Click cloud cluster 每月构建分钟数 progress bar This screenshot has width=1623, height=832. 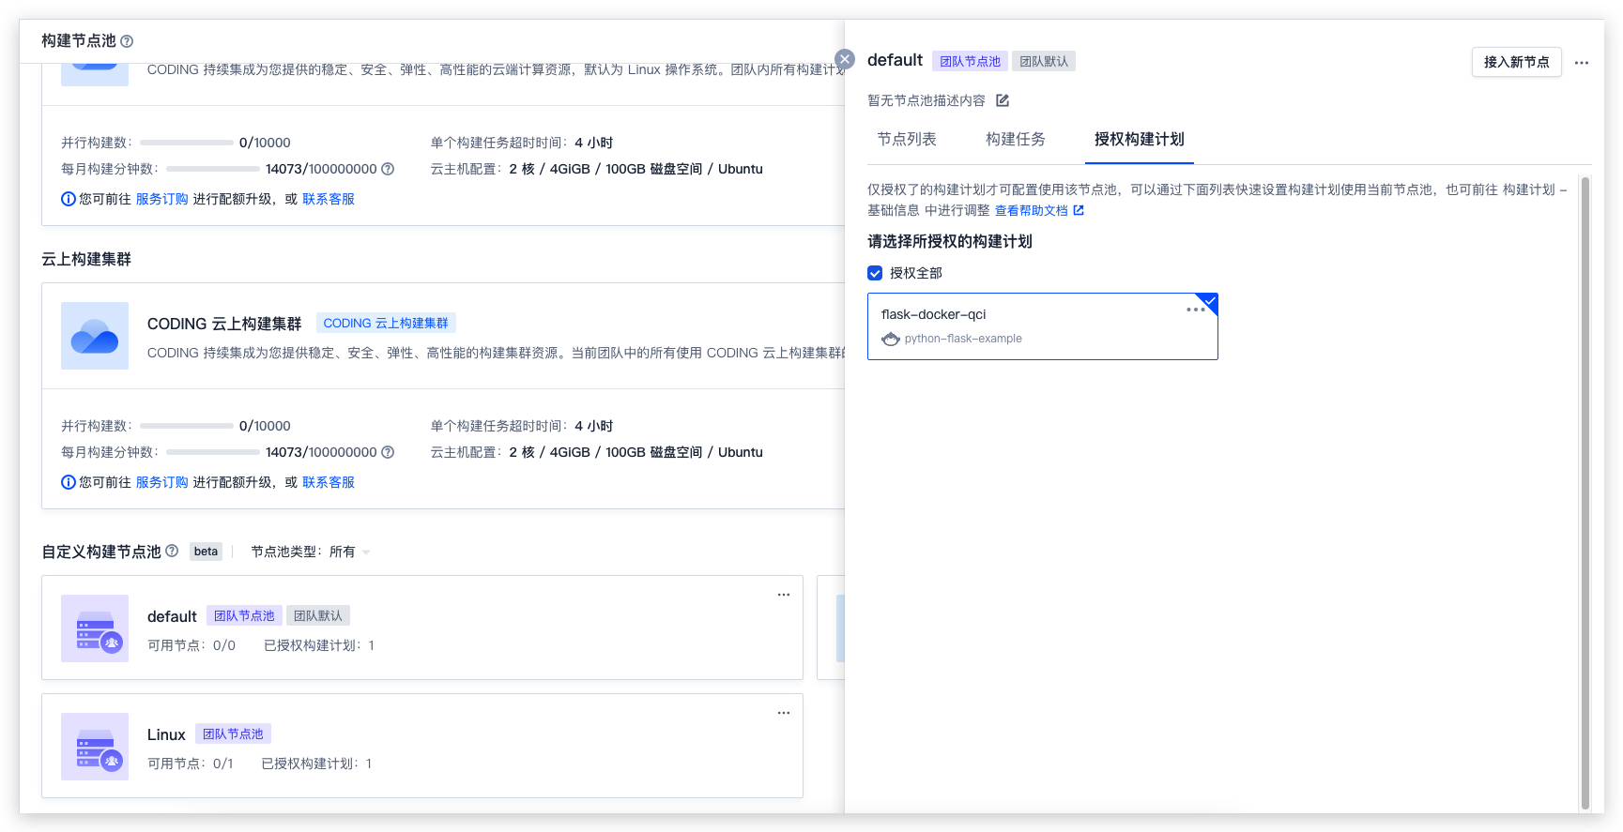(x=213, y=452)
